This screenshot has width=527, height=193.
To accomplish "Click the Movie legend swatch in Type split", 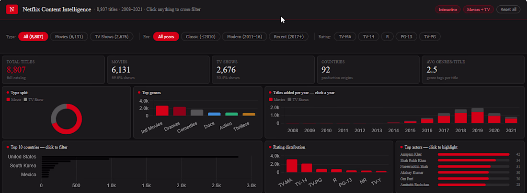I will [8, 99].
